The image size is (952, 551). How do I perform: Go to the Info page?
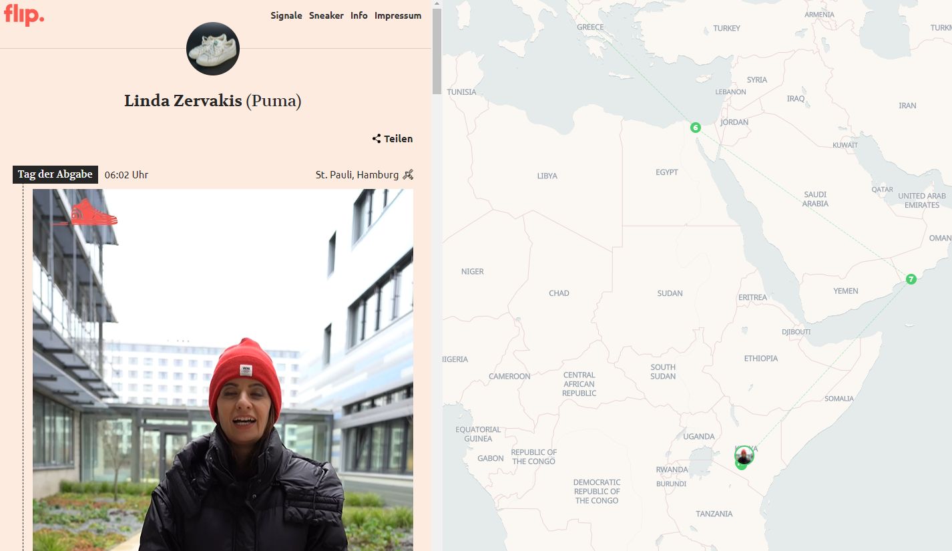click(x=359, y=15)
